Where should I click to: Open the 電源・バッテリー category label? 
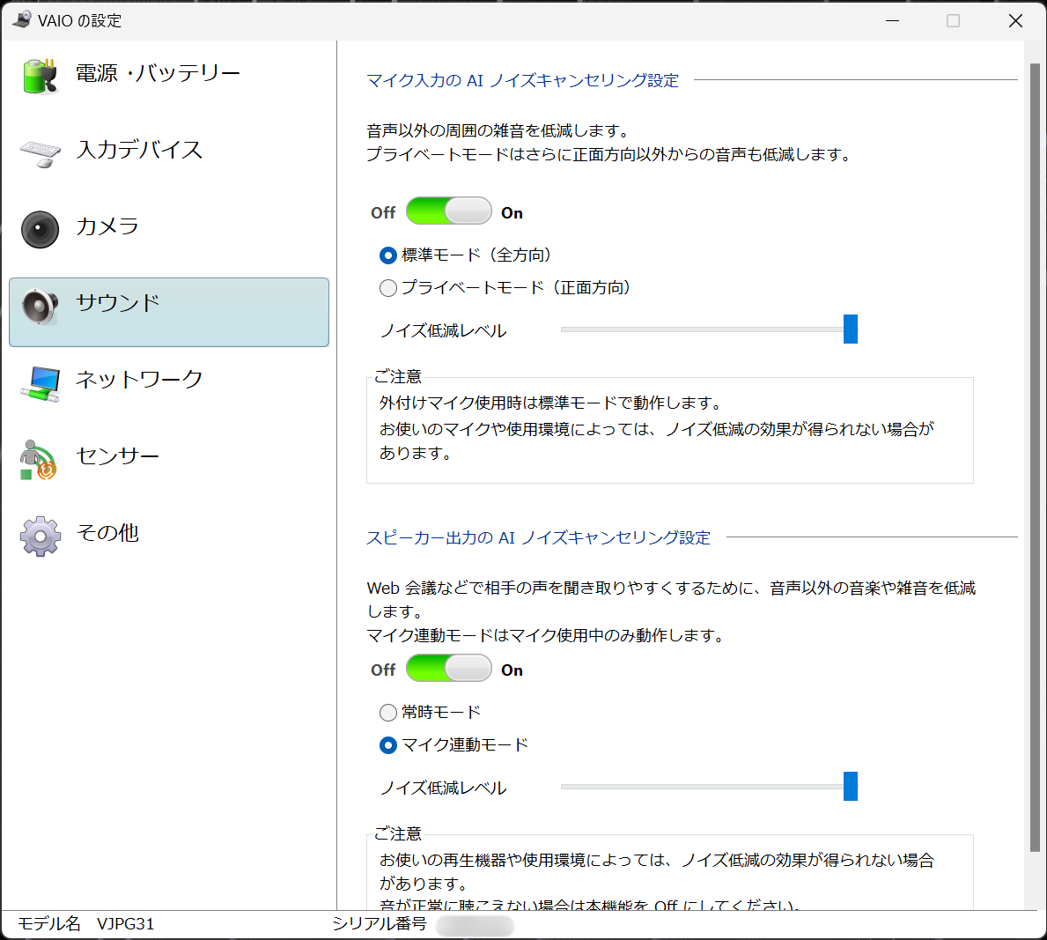158,73
